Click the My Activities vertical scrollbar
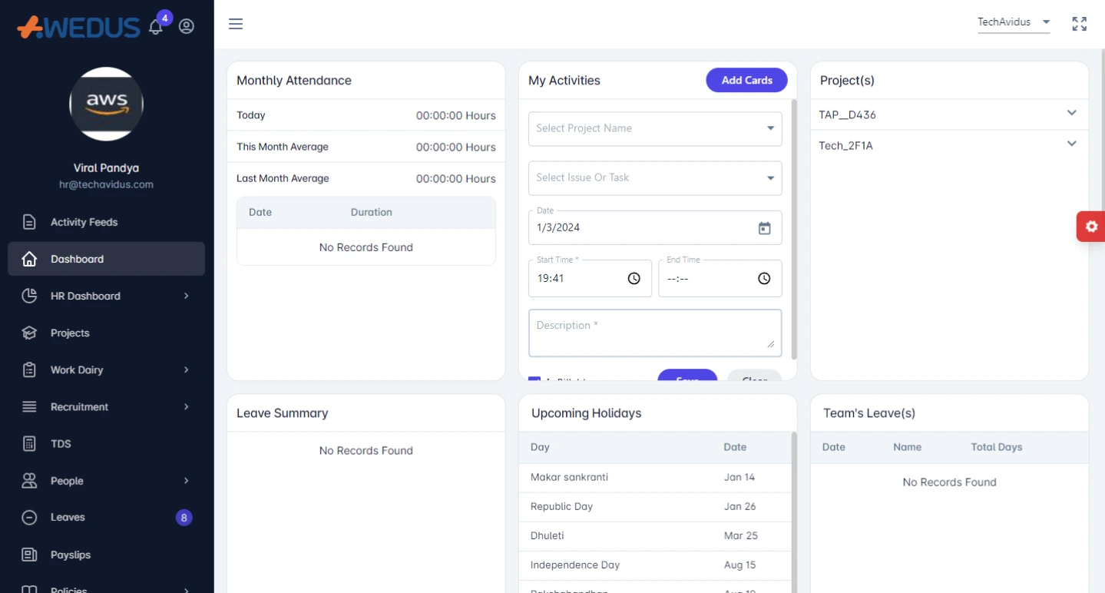 pyautogui.click(x=794, y=230)
